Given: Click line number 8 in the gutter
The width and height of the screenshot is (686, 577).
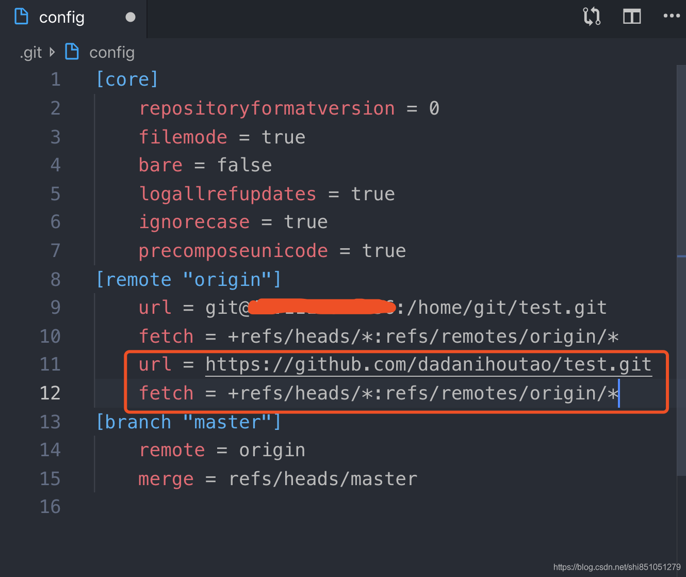Looking at the screenshot, I should 56,280.
